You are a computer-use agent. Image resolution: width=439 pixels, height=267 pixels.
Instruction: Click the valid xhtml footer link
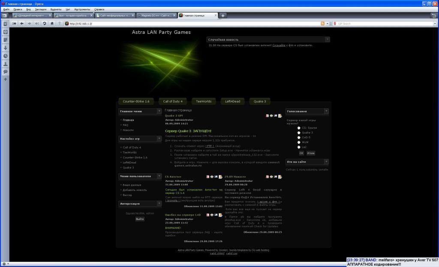[x=217, y=253]
